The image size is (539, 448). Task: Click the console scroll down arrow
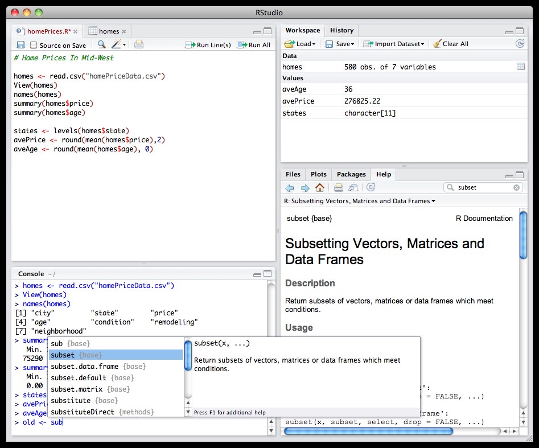271,430
